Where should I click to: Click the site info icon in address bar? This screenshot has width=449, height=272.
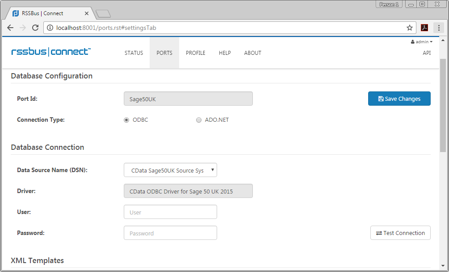(x=50, y=28)
